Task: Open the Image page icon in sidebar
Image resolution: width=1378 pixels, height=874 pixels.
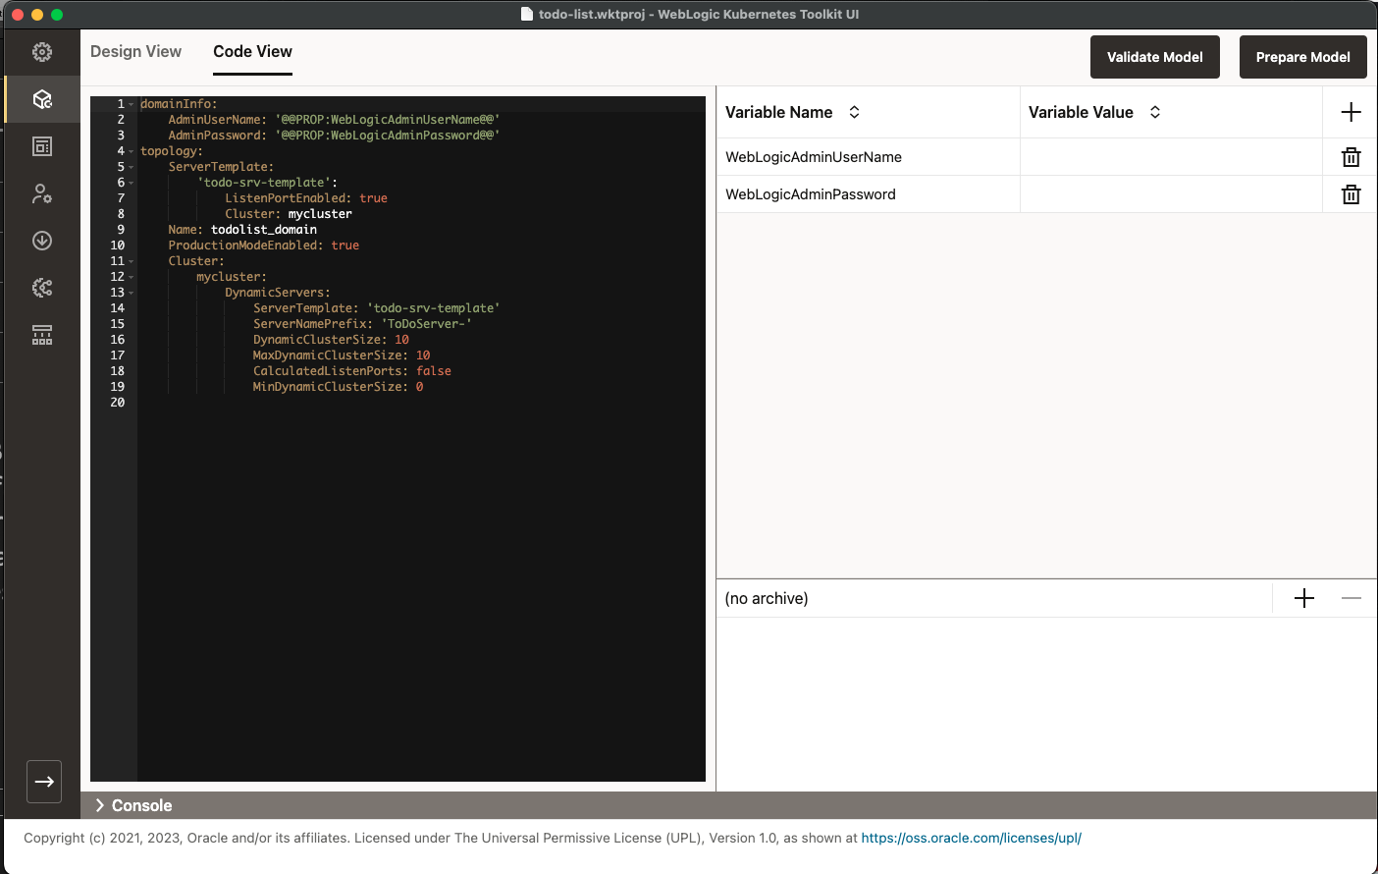Action: [x=42, y=146]
